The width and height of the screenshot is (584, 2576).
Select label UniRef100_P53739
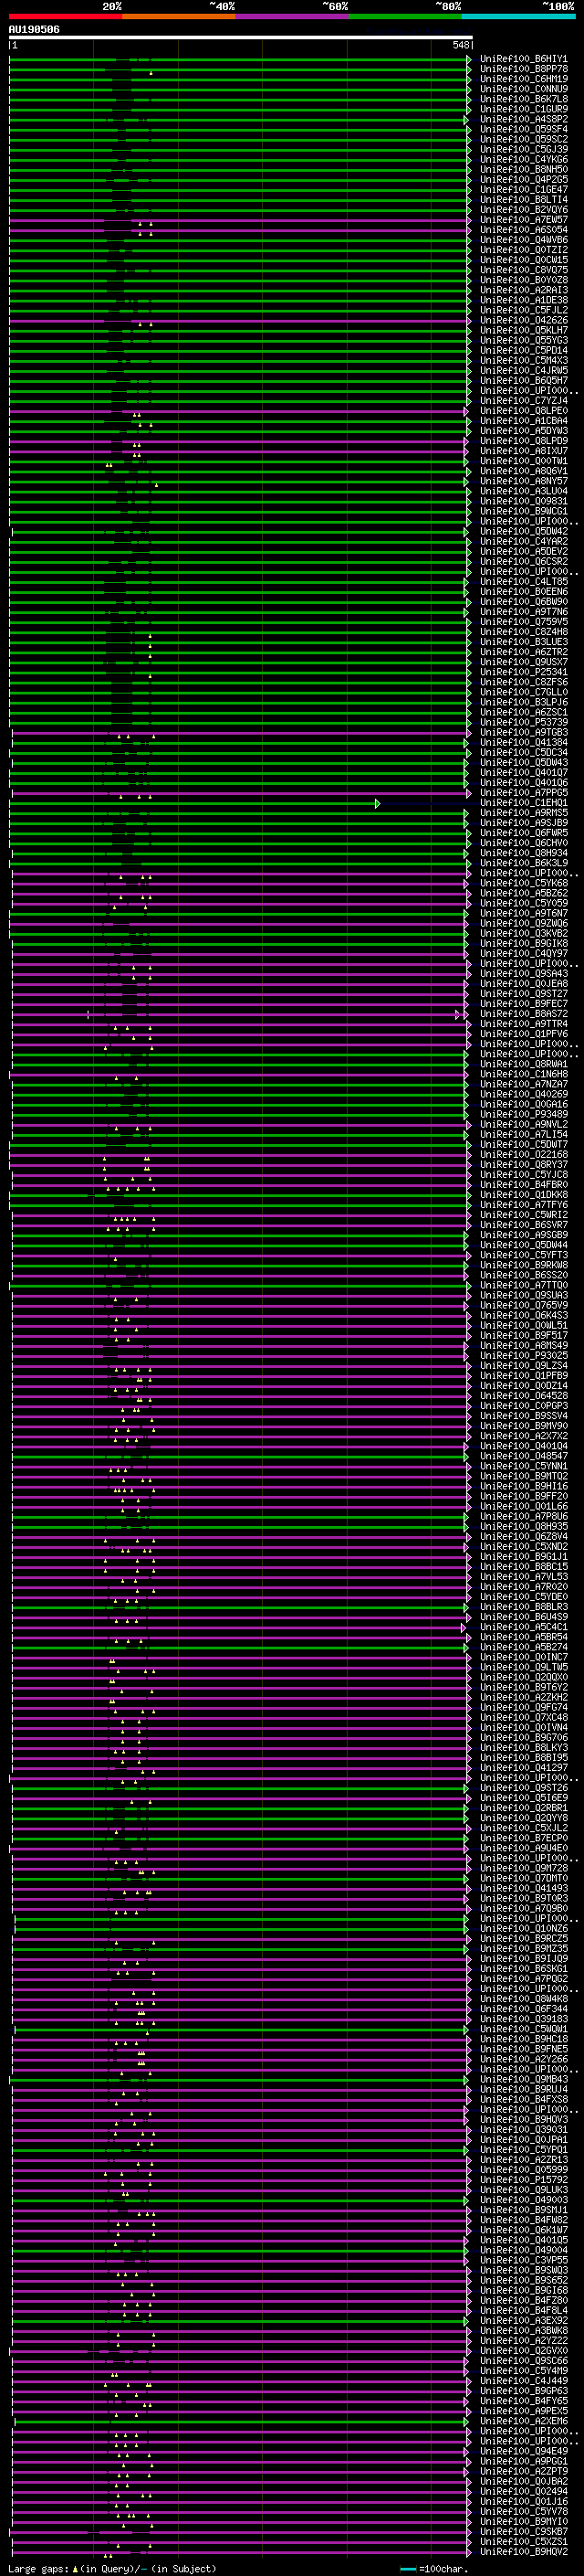(523, 722)
